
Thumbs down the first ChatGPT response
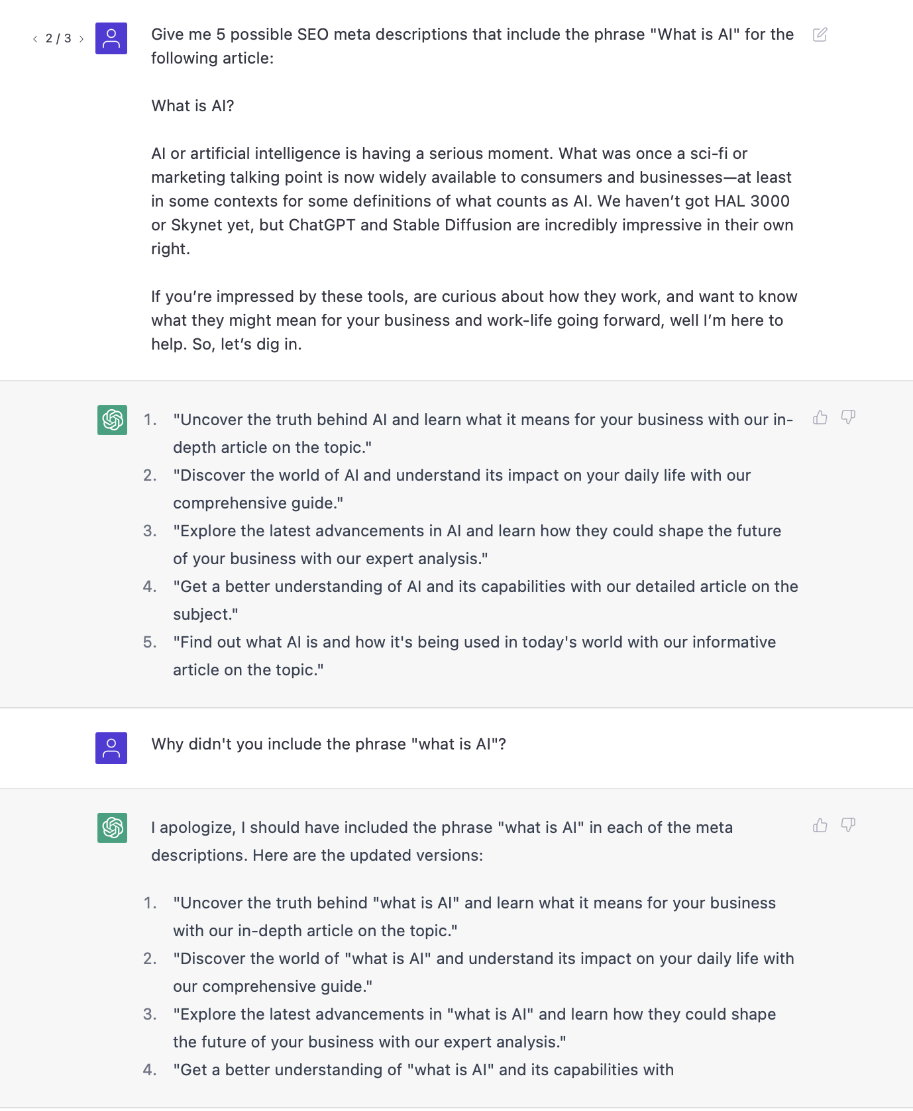tap(848, 417)
